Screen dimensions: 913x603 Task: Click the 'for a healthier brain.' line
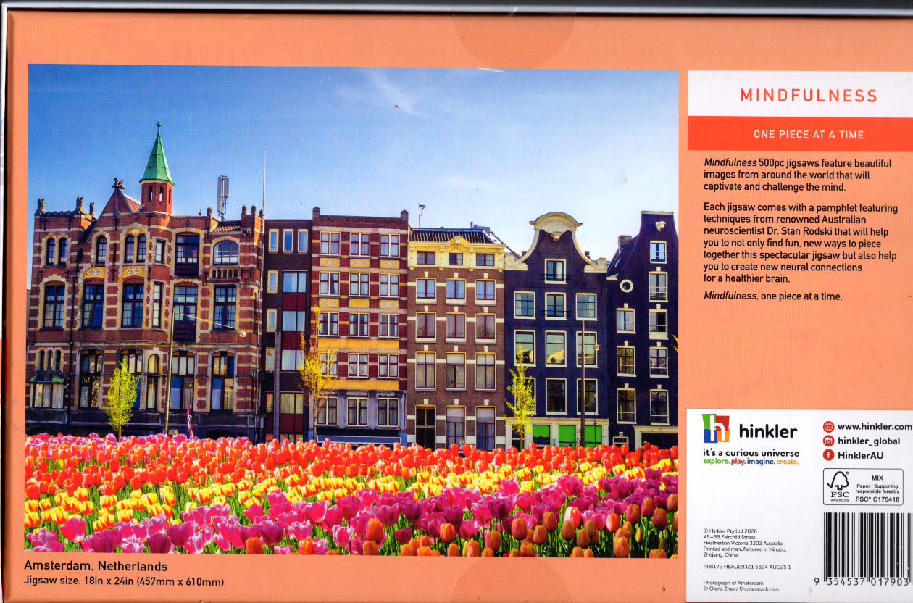(x=747, y=279)
